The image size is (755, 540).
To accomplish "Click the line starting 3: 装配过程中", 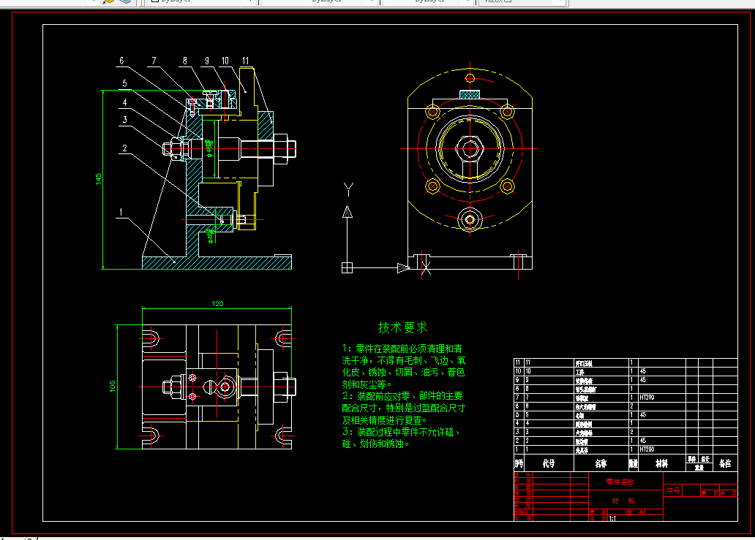I will point(401,432).
